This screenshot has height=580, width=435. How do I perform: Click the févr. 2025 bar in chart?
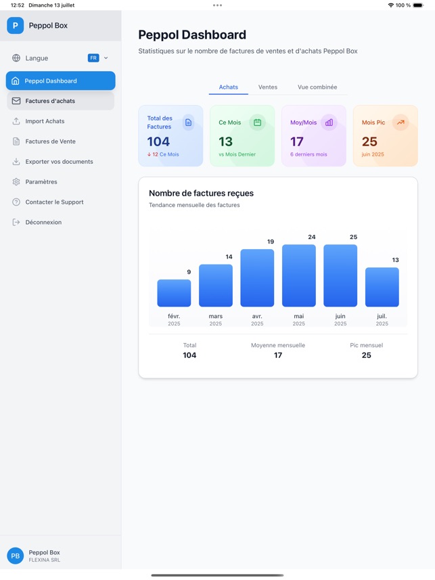click(174, 293)
